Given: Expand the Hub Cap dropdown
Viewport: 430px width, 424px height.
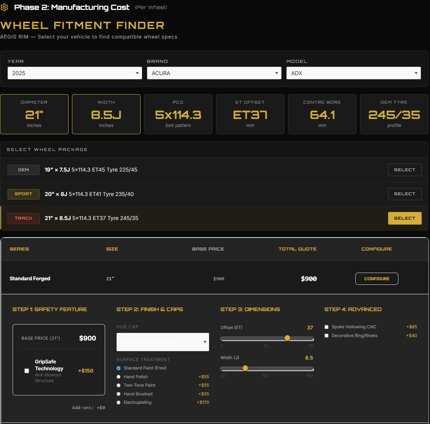Looking at the screenshot, I should point(163,342).
